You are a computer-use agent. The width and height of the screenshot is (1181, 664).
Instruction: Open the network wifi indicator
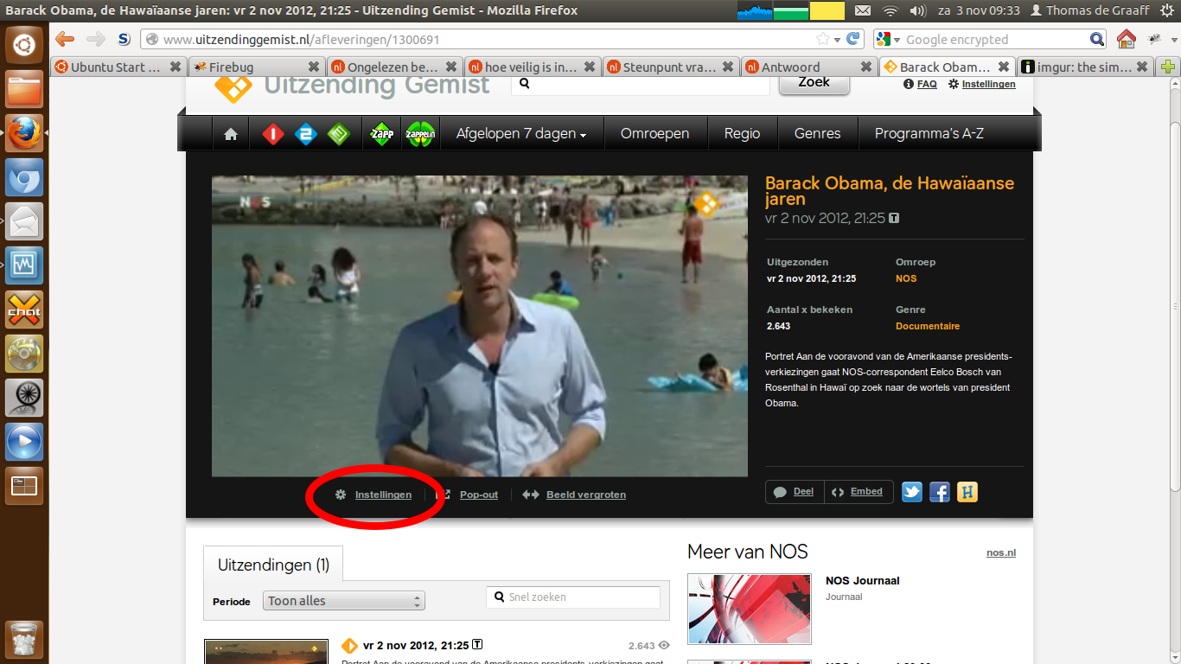[x=891, y=10]
